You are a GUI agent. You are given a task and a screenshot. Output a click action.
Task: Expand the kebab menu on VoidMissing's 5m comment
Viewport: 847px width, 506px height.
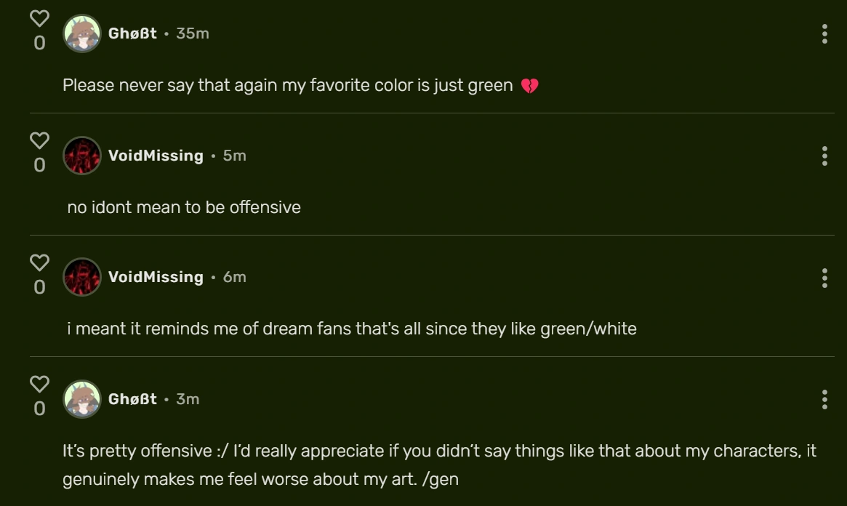(824, 155)
